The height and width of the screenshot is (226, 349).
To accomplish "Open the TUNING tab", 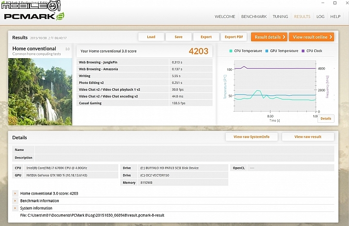I will click(x=280, y=16).
